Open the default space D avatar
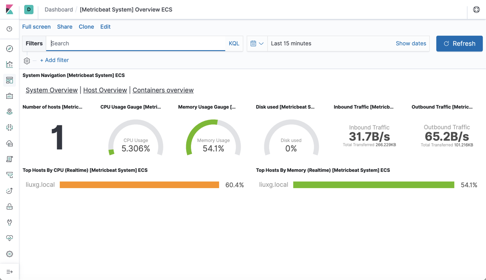Image resolution: width=486 pixels, height=280 pixels. coord(29,9)
